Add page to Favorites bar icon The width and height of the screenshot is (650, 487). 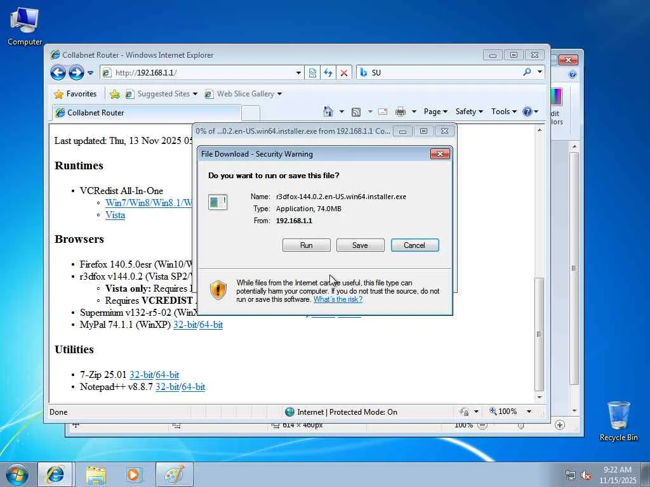click(x=115, y=94)
